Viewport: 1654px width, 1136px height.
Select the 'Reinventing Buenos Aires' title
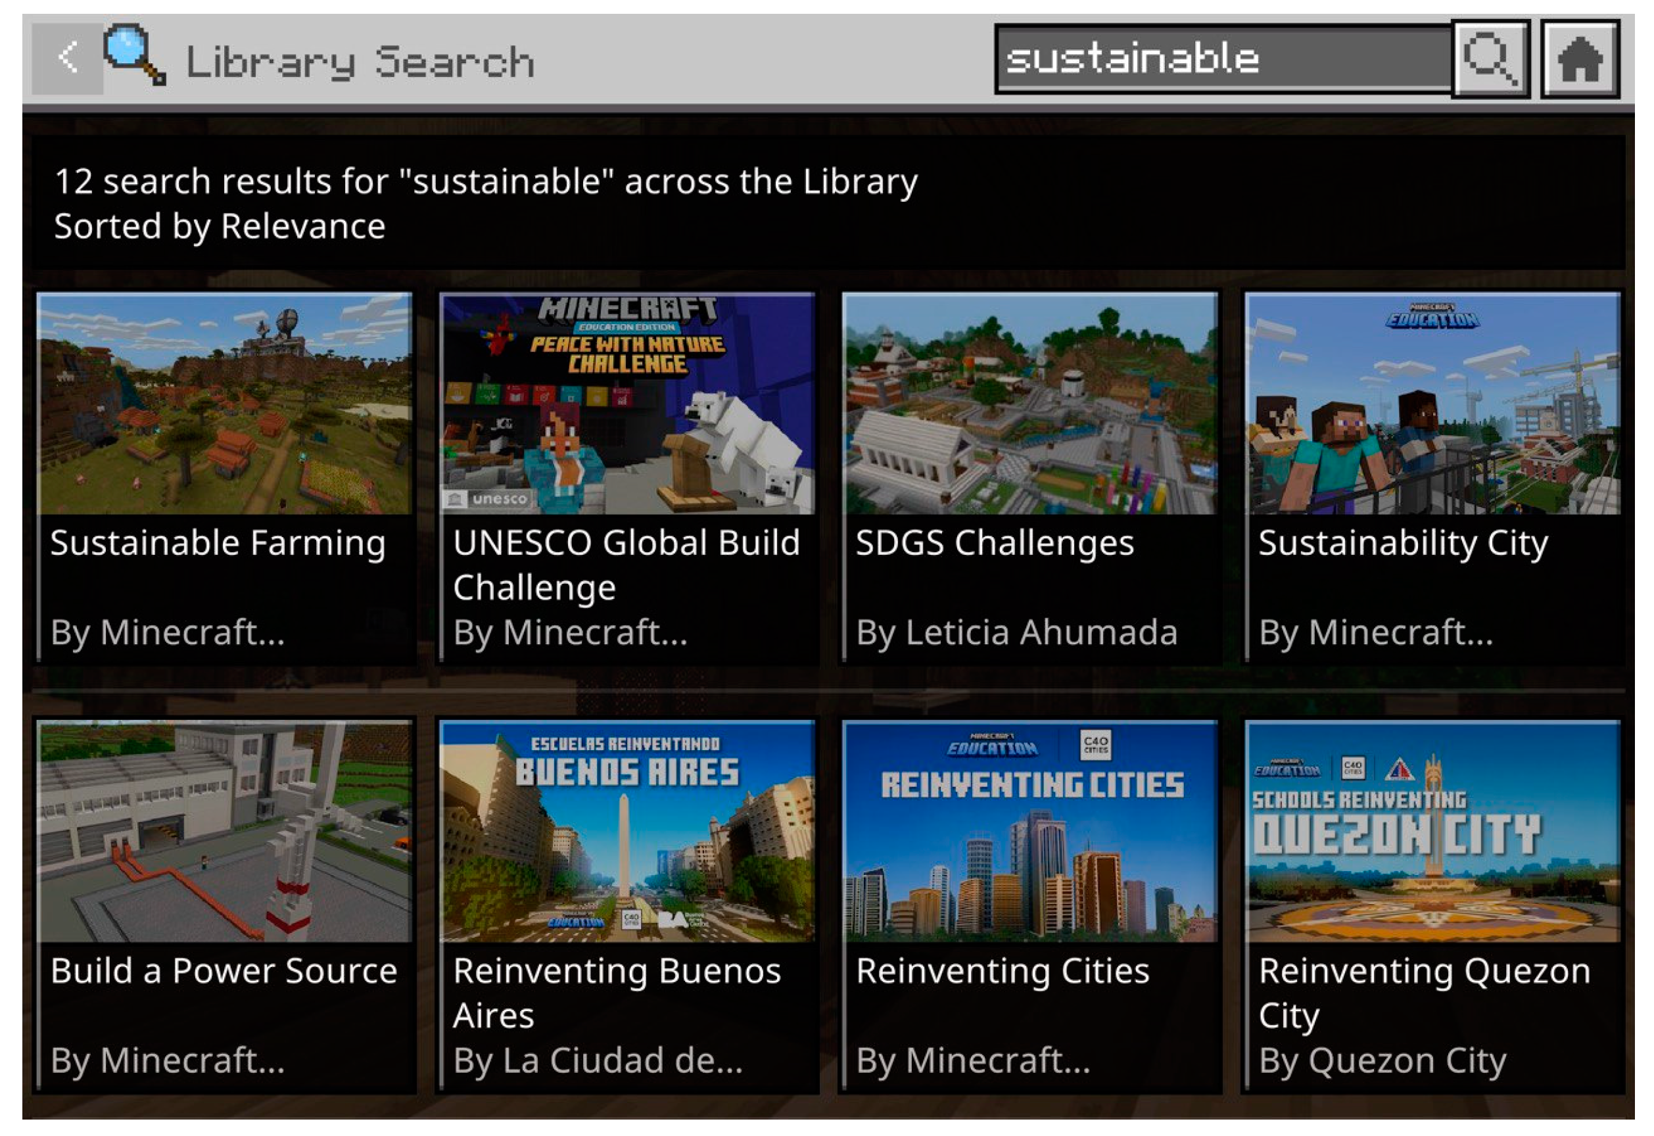coord(617,993)
